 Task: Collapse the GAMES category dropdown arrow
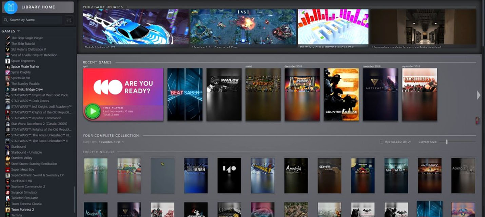pyautogui.click(x=18, y=31)
